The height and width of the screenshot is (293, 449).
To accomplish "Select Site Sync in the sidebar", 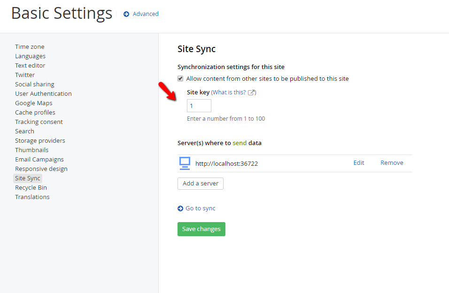I will tap(28, 178).
